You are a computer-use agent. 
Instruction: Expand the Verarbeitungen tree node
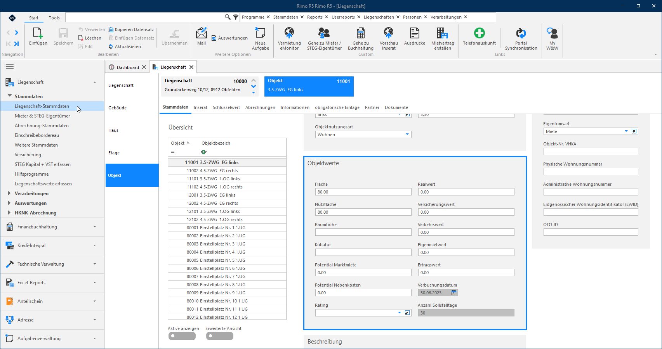(x=9, y=193)
